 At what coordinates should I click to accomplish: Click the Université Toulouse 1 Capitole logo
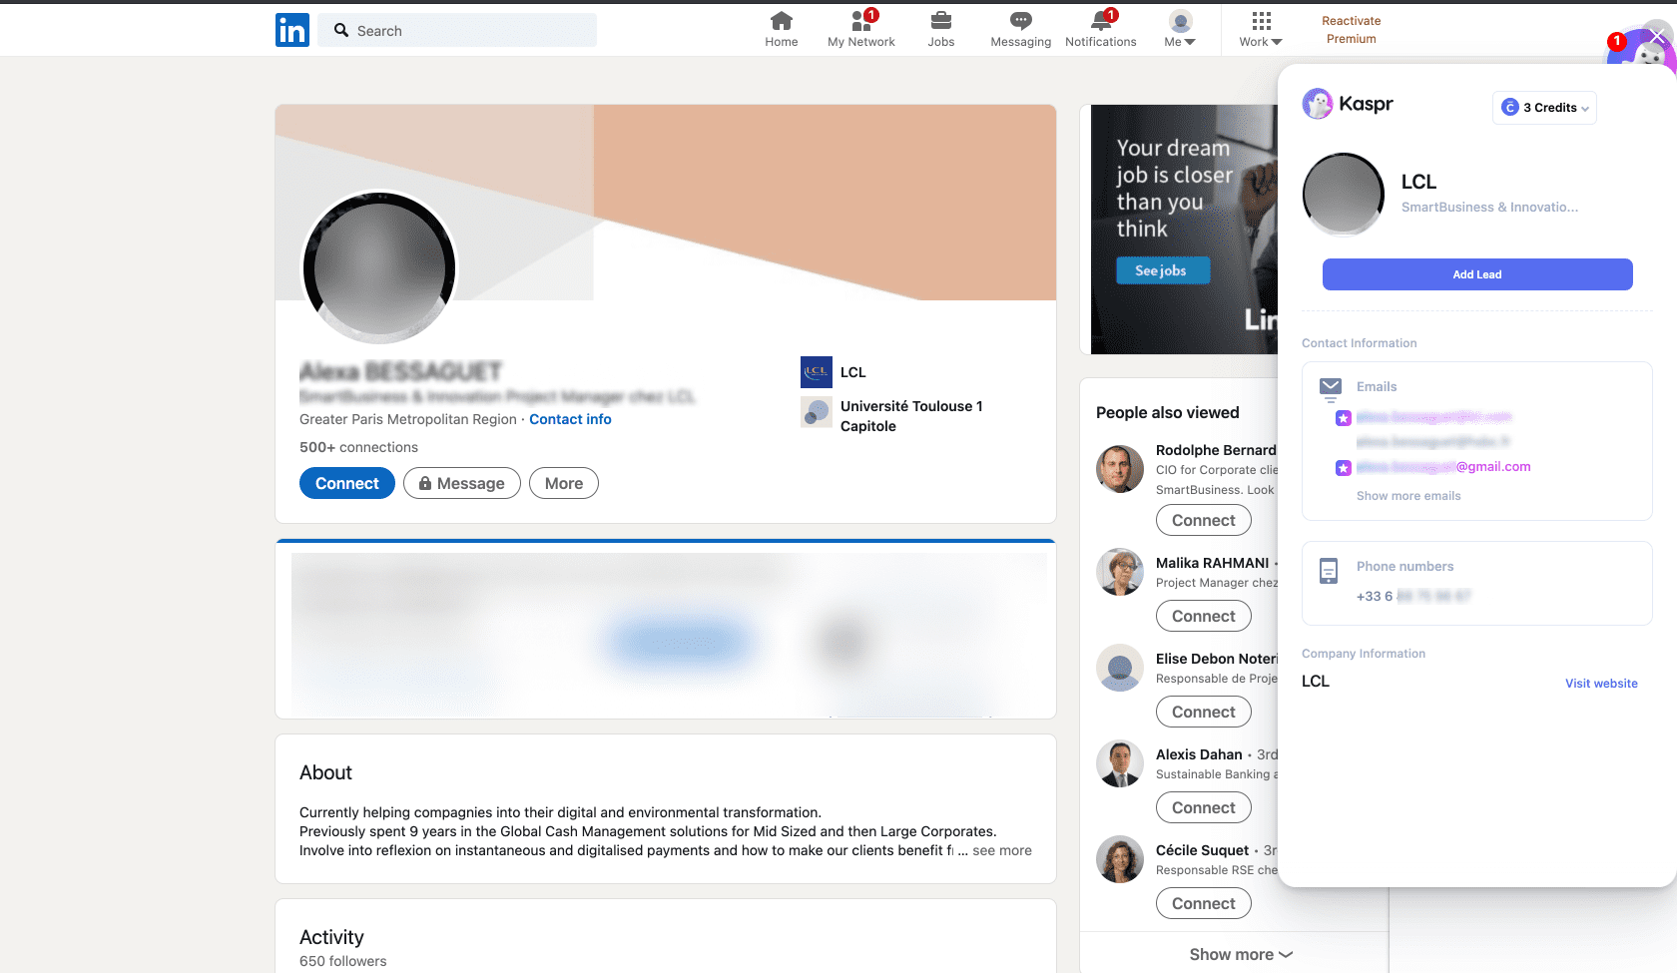pyautogui.click(x=817, y=412)
